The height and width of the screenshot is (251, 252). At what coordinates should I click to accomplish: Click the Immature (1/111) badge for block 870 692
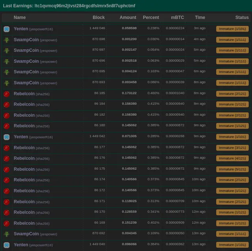tap(232, 234)
